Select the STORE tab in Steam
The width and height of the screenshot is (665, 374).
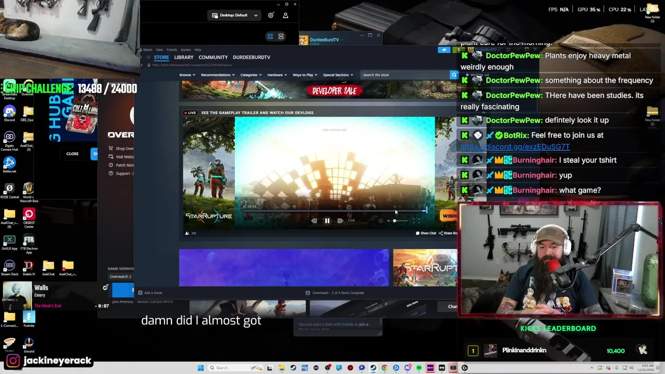[x=161, y=57]
